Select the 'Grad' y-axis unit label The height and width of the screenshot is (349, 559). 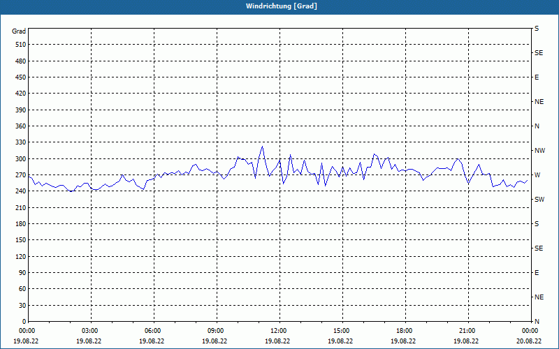pyautogui.click(x=19, y=31)
